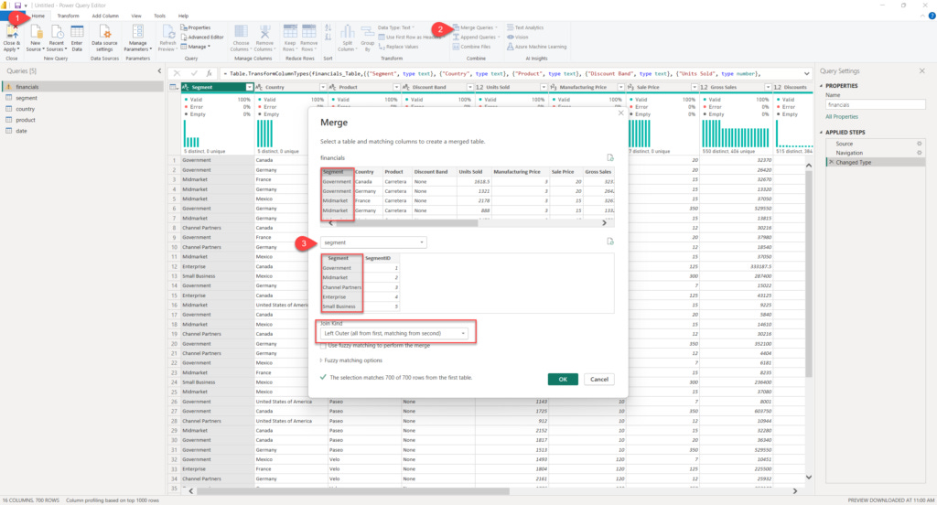This screenshot has height=505, width=937.
Task: Switch to the Help ribbon tab
Action: 183,16
